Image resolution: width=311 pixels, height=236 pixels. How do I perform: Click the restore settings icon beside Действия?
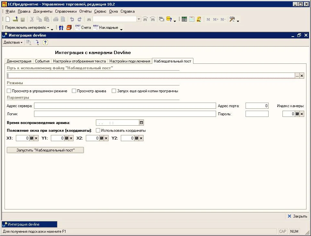coord(29,42)
